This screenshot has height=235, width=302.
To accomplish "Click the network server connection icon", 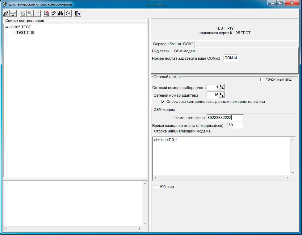I will [x=13, y=14].
